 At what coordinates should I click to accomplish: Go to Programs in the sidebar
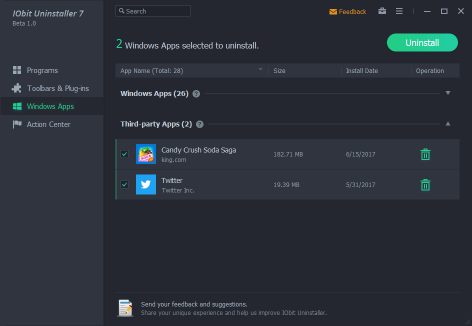coord(42,70)
